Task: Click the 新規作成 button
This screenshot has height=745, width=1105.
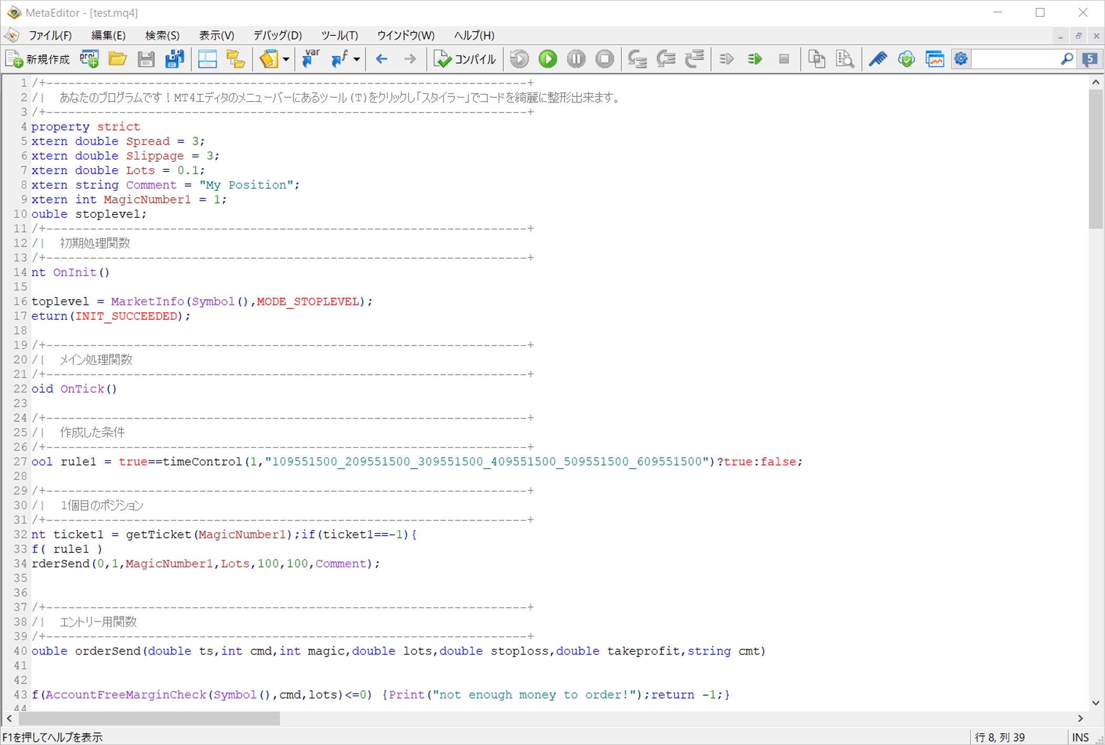Action: (37, 59)
